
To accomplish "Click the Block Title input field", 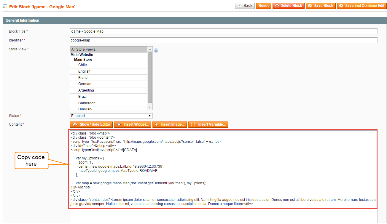I will point(224,31).
